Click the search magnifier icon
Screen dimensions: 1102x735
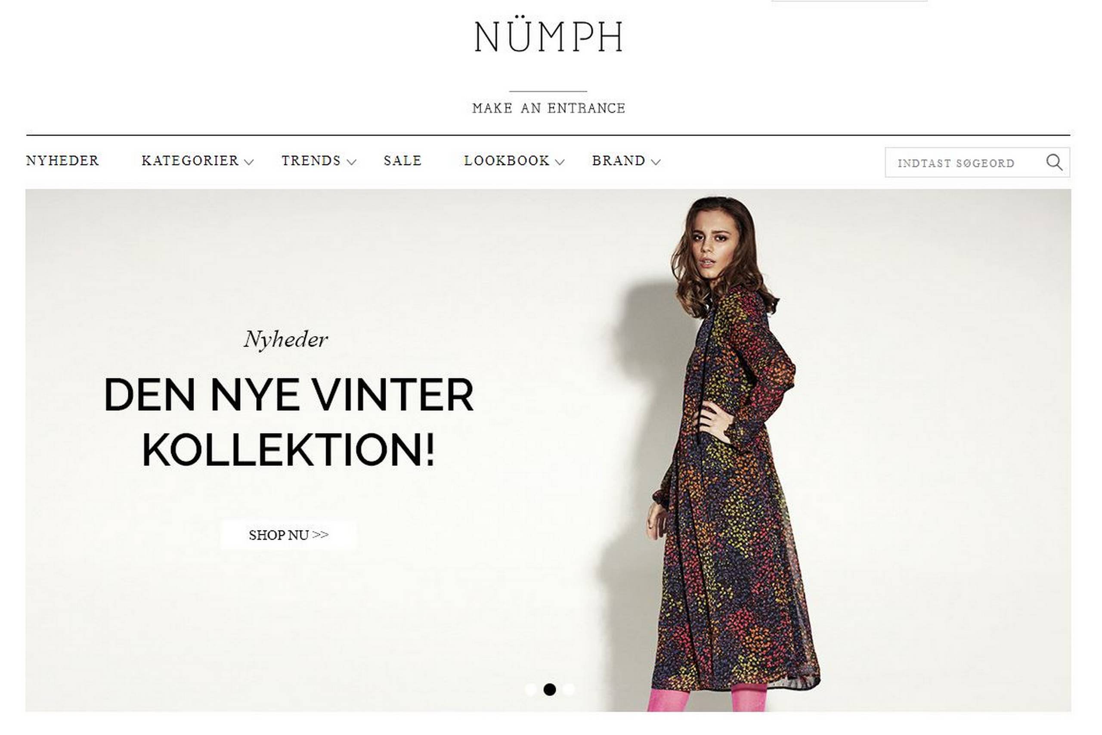(x=1054, y=162)
